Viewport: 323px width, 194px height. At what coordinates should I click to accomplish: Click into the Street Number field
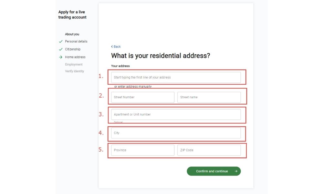point(142,97)
